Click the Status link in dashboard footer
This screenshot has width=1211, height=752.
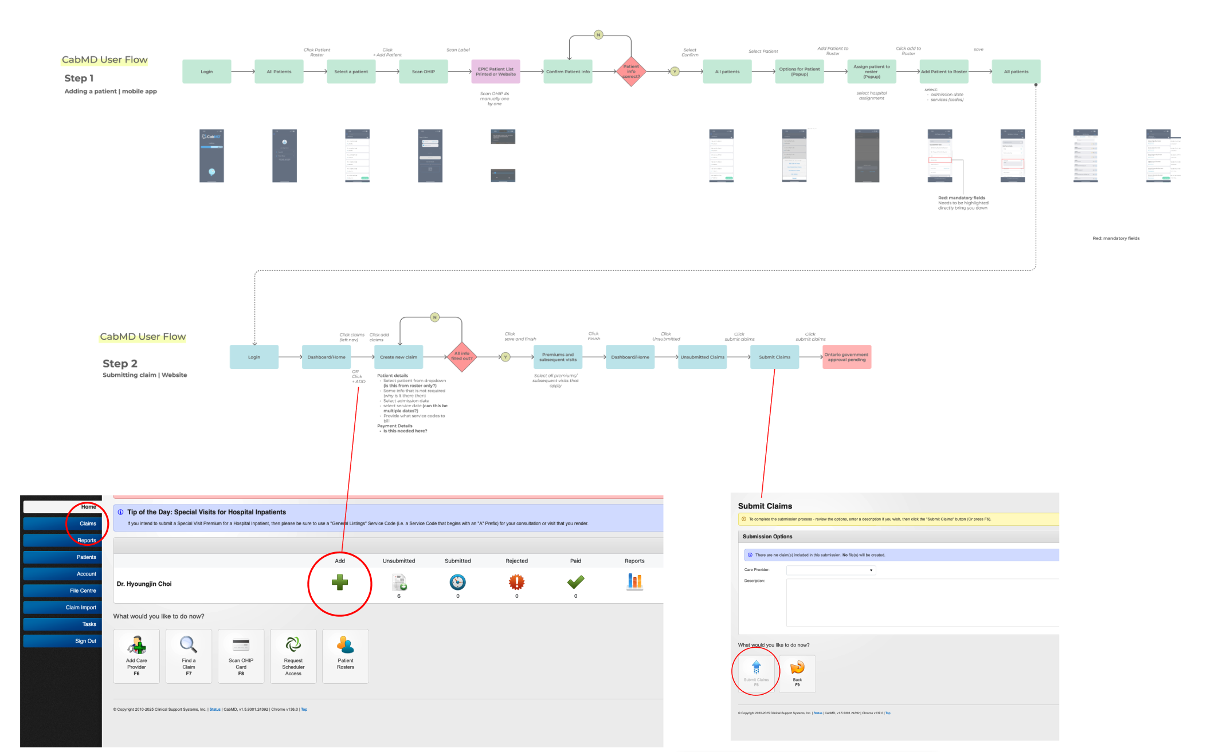pyautogui.click(x=215, y=710)
